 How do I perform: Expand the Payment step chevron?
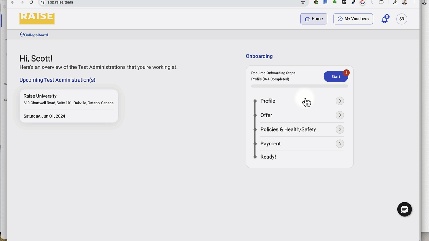click(340, 144)
